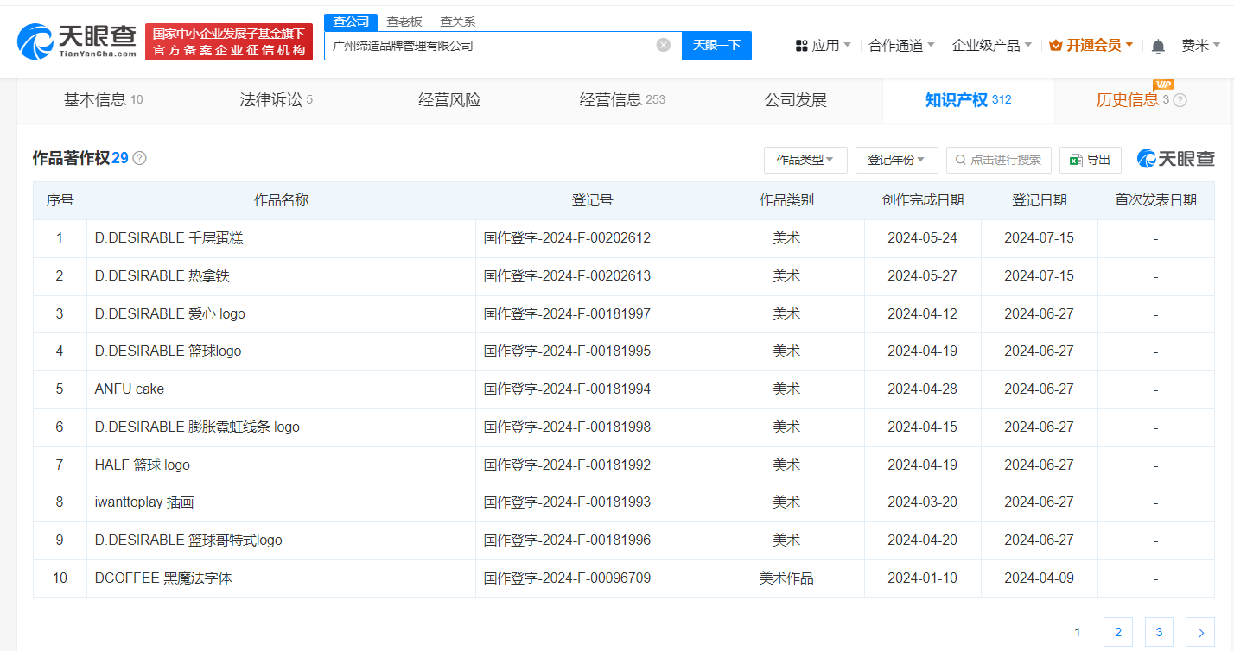This screenshot has width=1234, height=651.
Task: Click the 点击进行搜索 input field
Action: (x=1007, y=160)
